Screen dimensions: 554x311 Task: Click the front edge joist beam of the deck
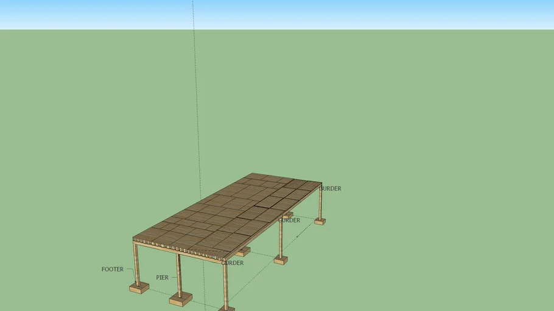click(177, 250)
